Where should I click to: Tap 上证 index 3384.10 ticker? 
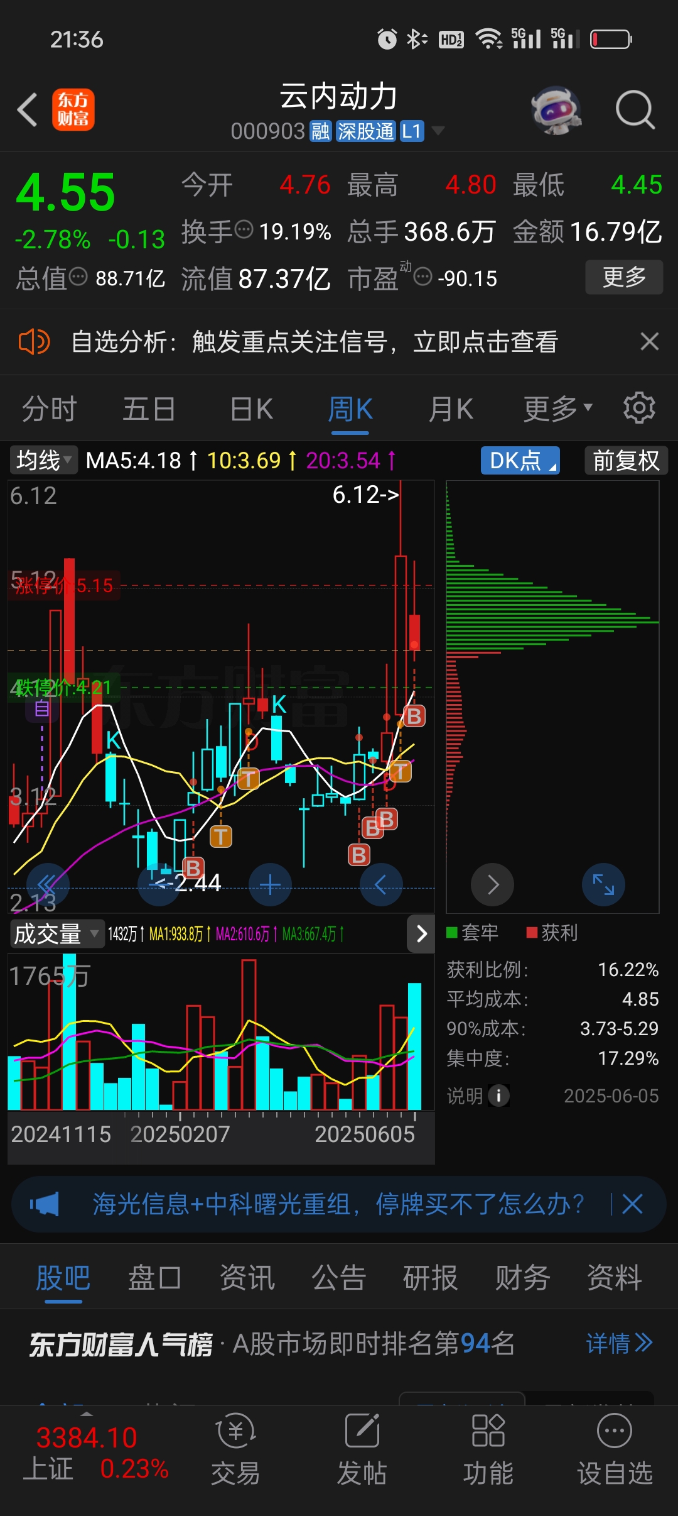pyautogui.click(x=95, y=1453)
